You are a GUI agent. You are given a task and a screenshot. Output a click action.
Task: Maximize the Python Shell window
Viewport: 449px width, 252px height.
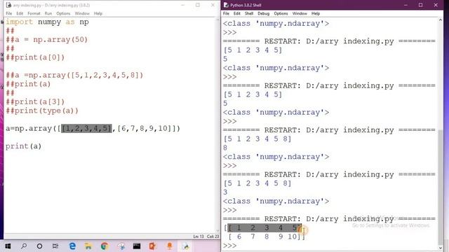(x=420, y=5)
